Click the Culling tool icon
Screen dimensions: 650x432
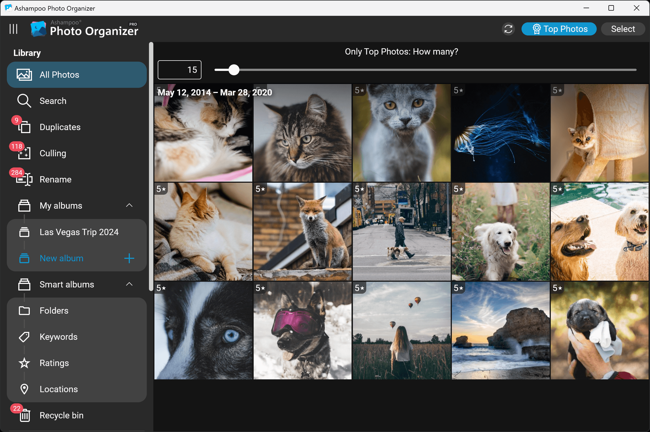tap(24, 153)
